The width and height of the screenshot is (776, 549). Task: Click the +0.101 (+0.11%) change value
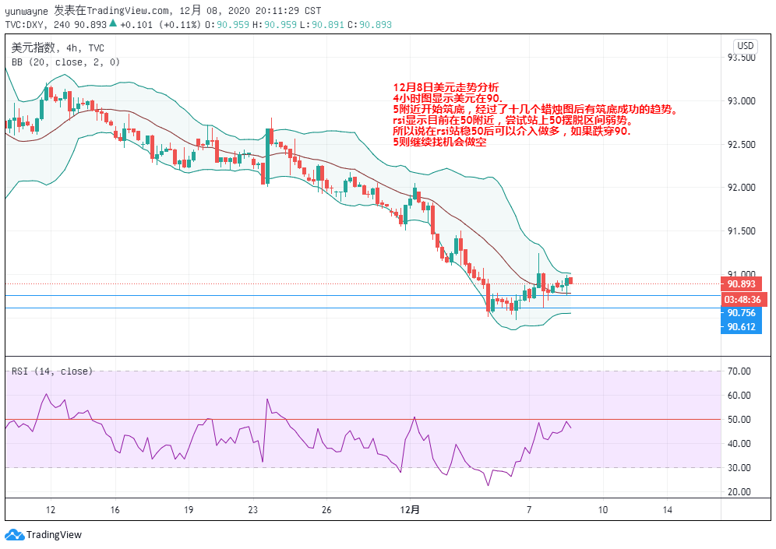tap(160, 25)
